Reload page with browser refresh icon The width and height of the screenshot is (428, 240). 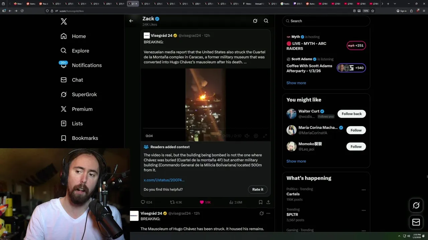tap(22, 11)
